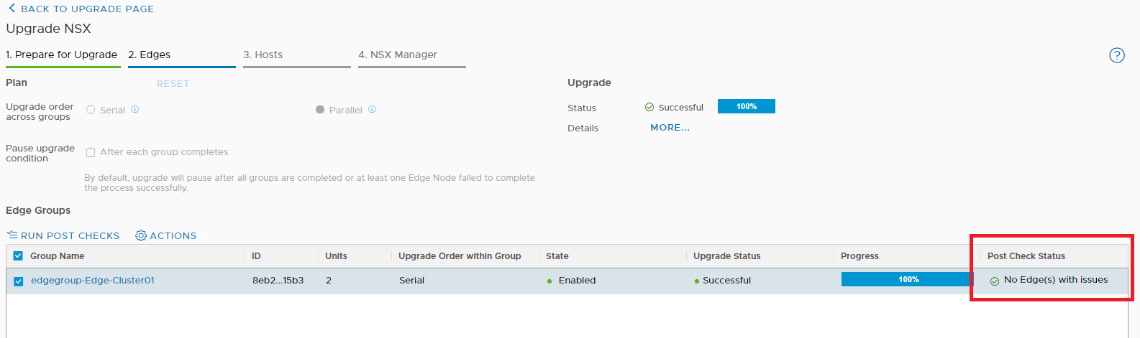Switch to the Edges tab
The width and height of the screenshot is (1140, 338).
pyautogui.click(x=181, y=55)
